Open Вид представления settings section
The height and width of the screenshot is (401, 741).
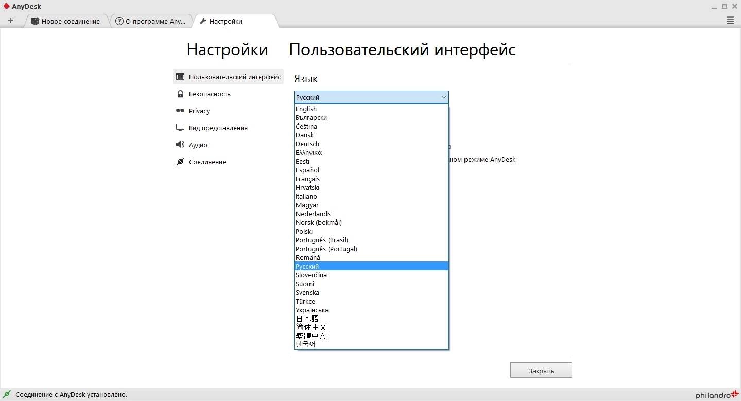[228, 128]
